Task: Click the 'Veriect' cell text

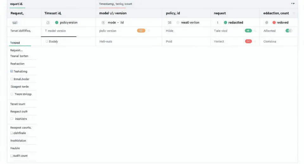Action: pyautogui.click(x=219, y=41)
